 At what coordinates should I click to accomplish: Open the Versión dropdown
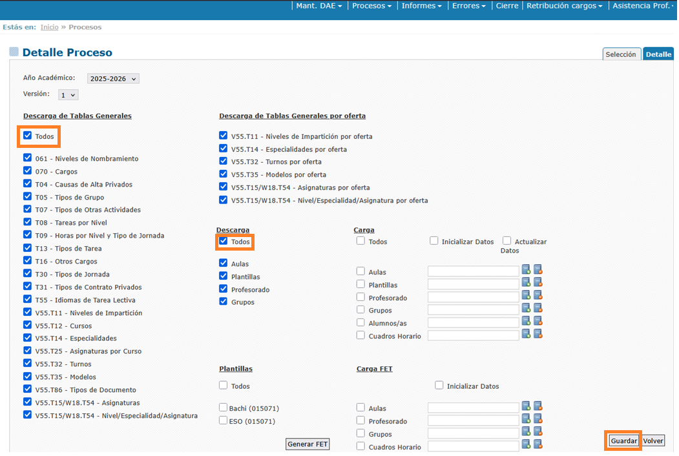point(68,95)
